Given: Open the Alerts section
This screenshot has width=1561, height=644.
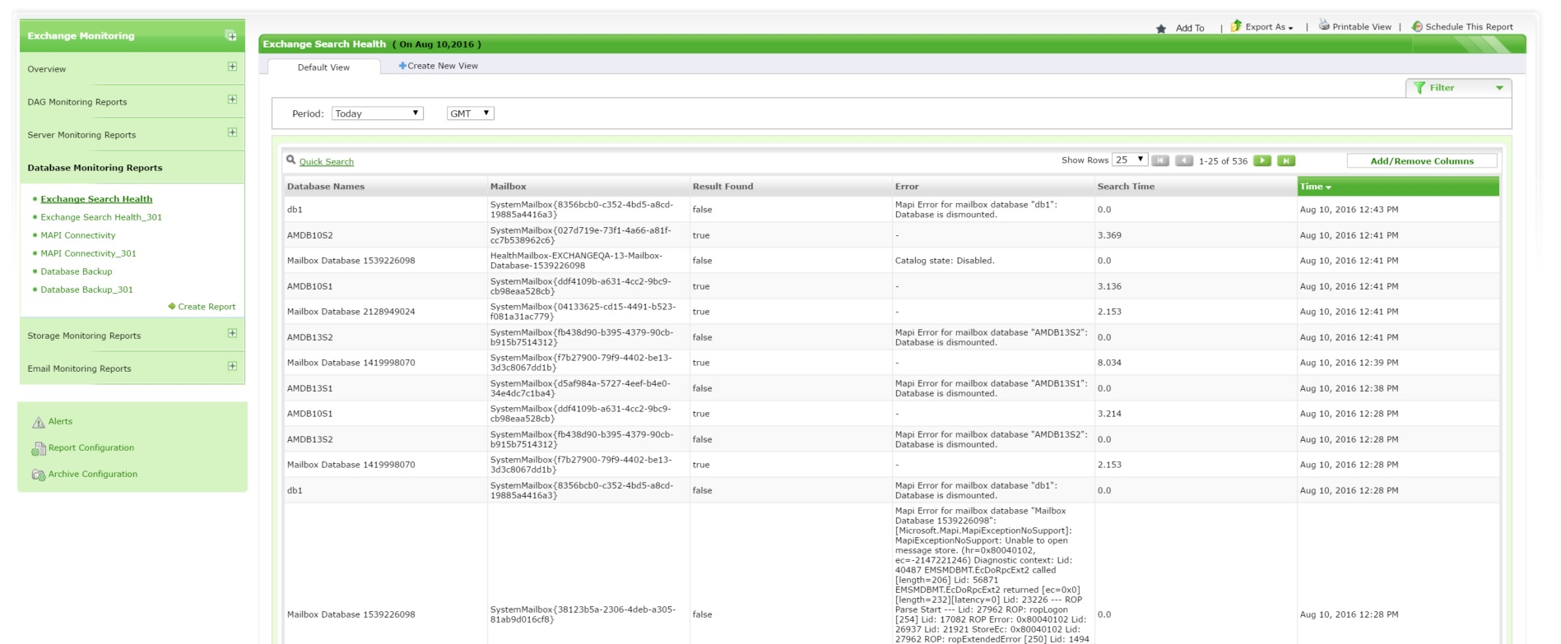Looking at the screenshot, I should click(60, 421).
